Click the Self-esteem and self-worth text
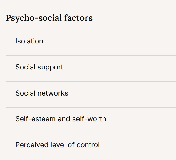 [x=61, y=119]
